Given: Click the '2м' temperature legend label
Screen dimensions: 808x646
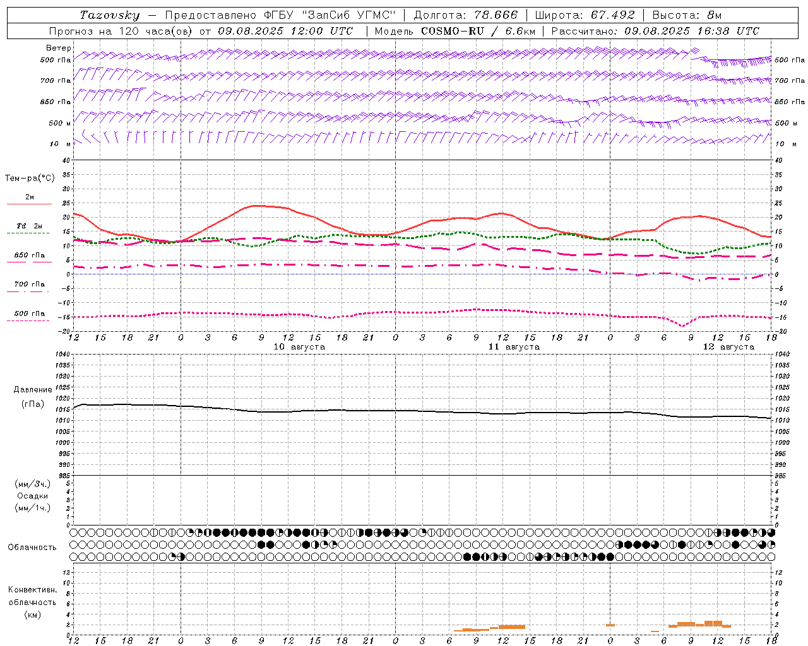Looking at the screenshot, I should [30, 197].
